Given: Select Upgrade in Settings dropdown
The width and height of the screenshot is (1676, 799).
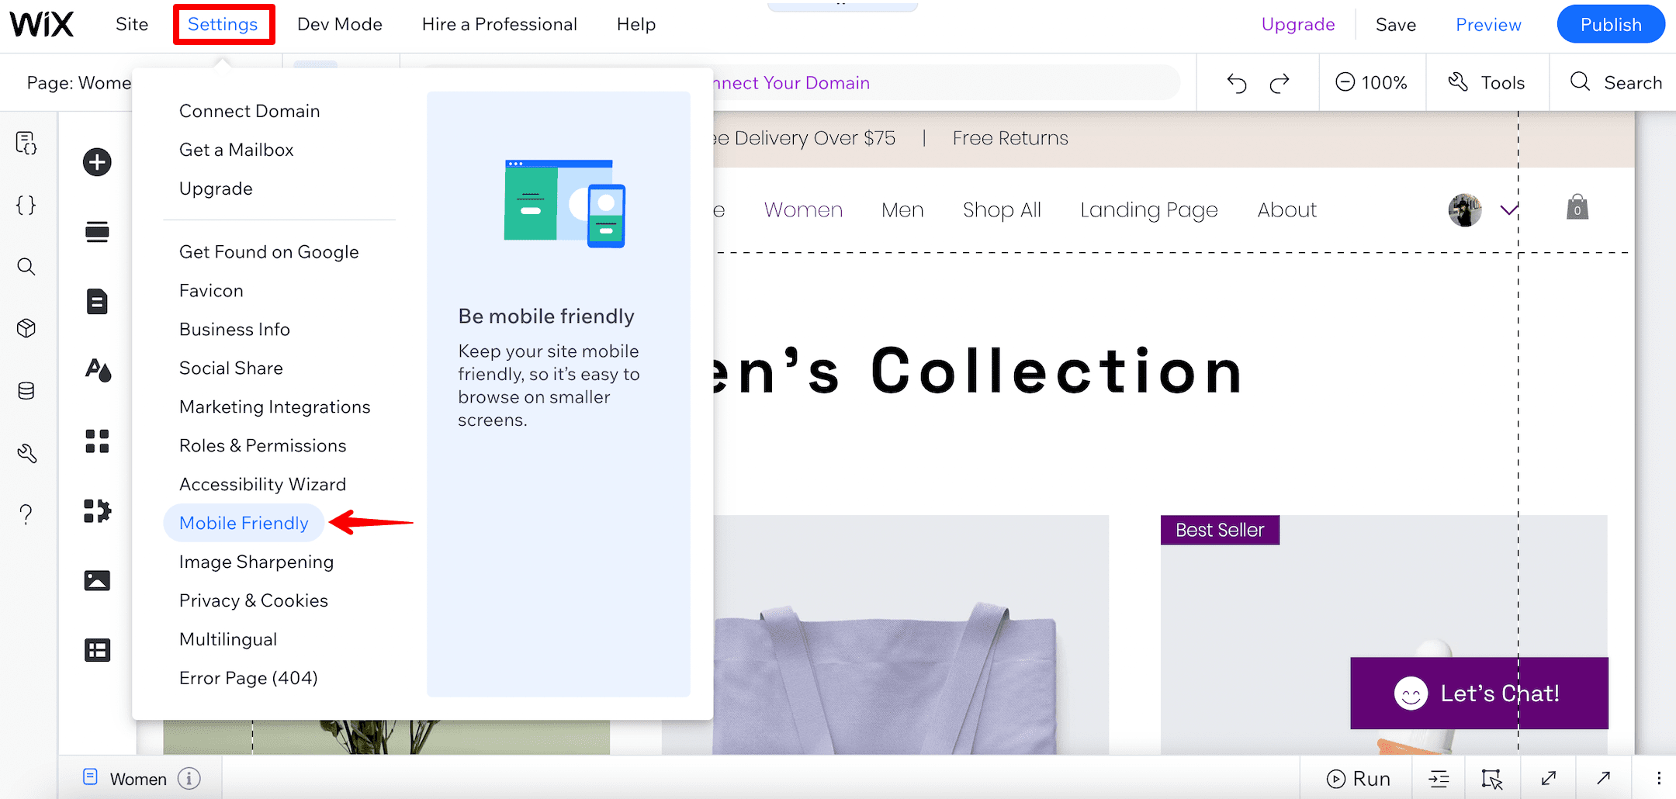Looking at the screenshot, I should click(216, 189).
